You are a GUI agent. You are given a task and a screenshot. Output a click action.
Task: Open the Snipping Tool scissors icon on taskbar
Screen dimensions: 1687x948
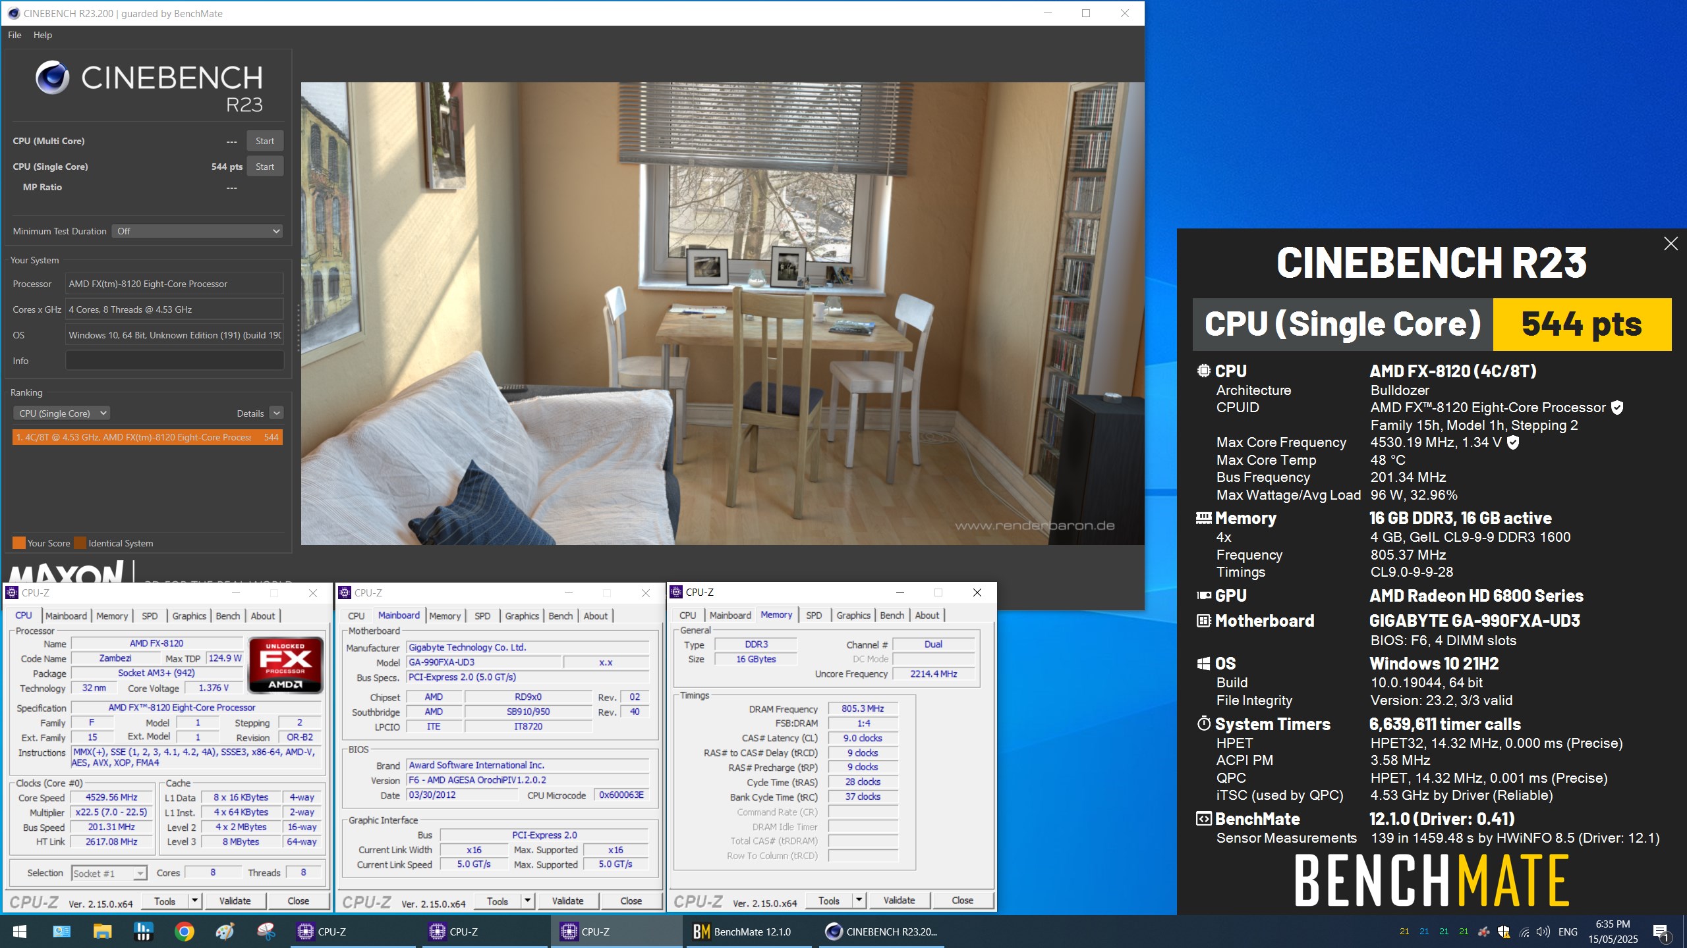click(266, 932)
